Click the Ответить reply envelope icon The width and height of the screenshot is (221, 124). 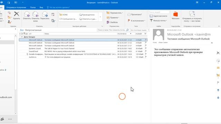(x=27, y=14)
